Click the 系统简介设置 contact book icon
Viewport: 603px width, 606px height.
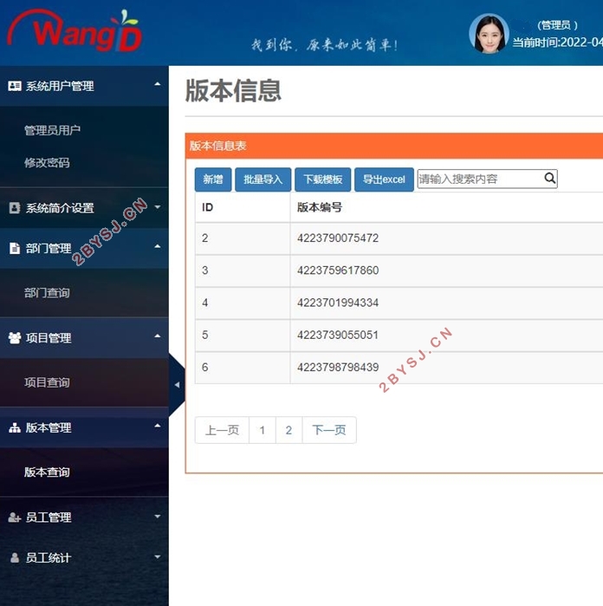click(x=15, y=208)
